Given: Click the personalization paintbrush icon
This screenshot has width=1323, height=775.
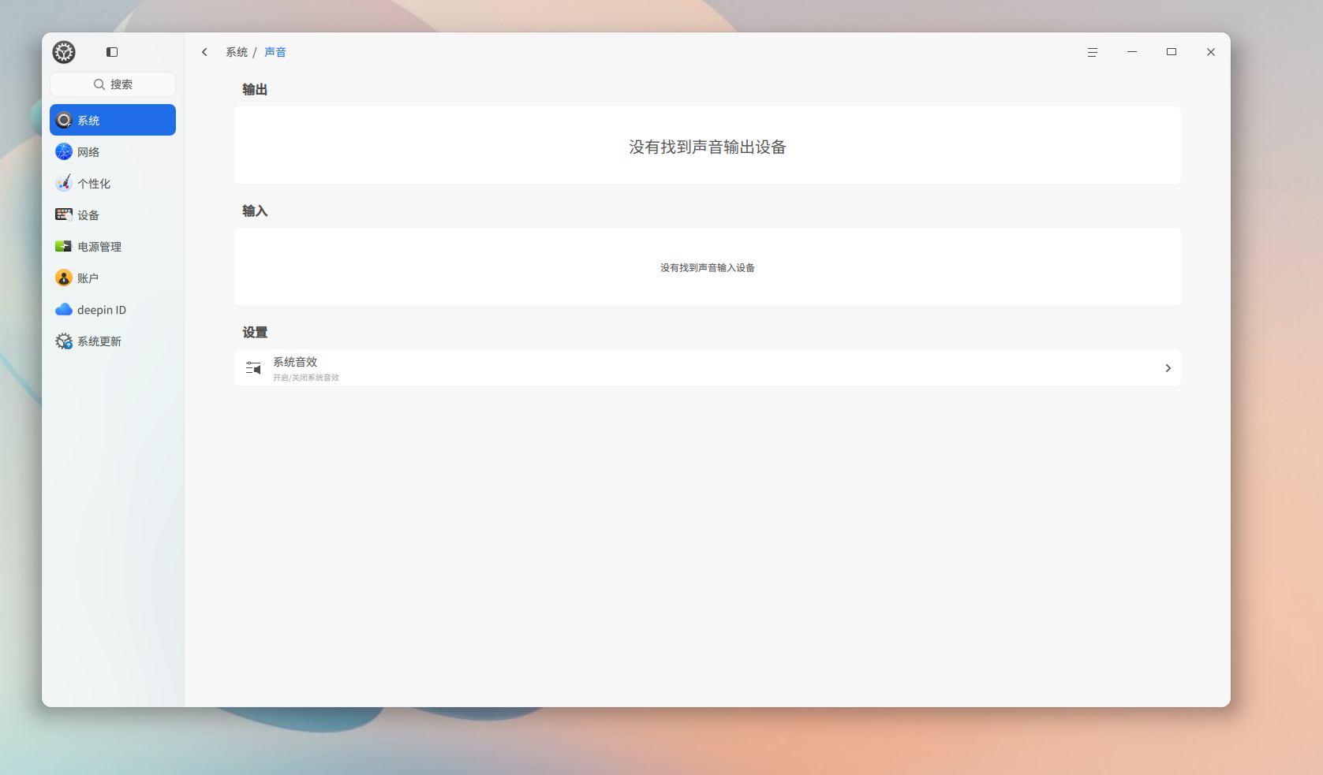Looking at the screenshot, I should coord(64,183).
